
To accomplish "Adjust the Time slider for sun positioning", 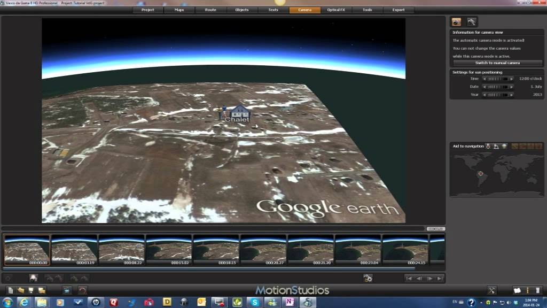I will click(498, 79).
